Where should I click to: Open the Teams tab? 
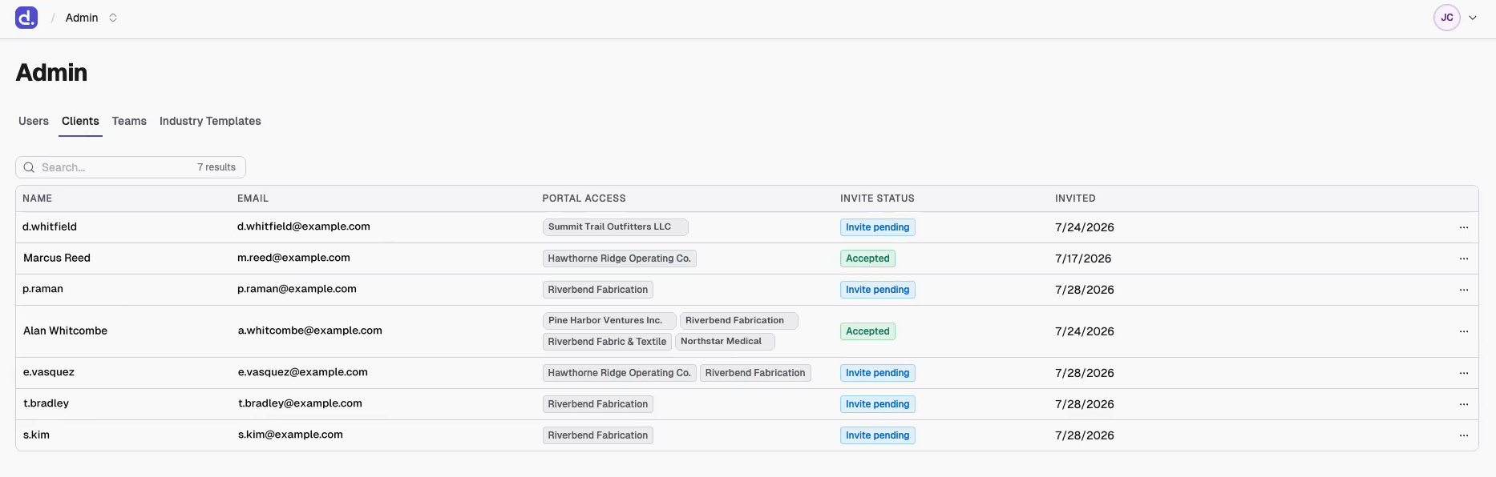[x=129, y=121]
